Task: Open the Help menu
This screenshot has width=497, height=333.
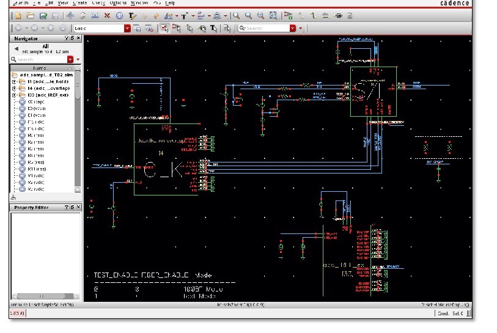Action: pyautogui.click(x=170, y=2)
